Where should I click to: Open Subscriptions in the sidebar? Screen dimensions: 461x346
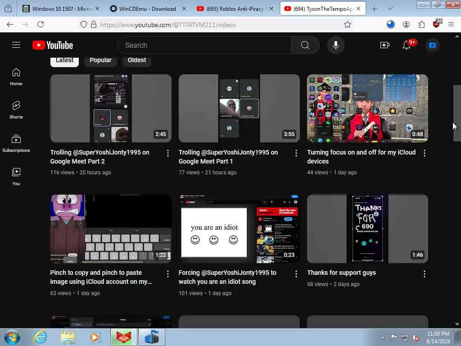click(16, 143)
